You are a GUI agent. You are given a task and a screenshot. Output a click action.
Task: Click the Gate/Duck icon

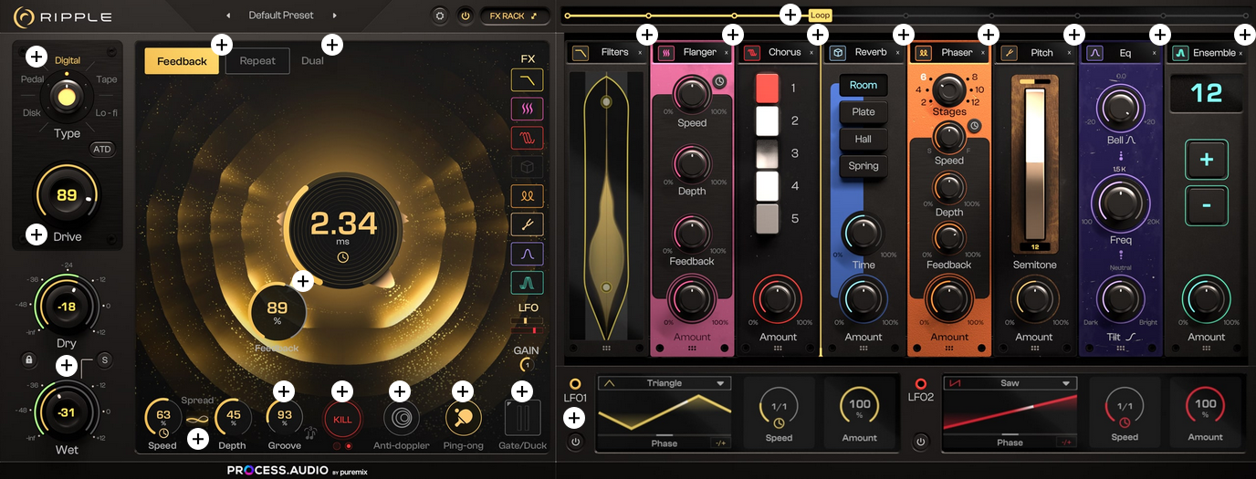pyautogui.click(x=522, y=419)
